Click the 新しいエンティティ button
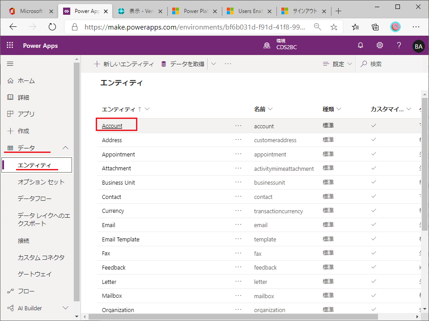The image size is (429, 321). pyautogui.click(x=124, y=64)
